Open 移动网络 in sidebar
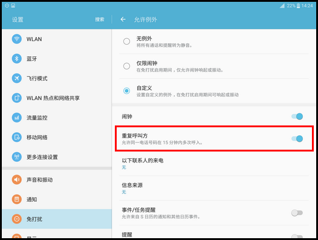The width and height of the screenshot is (318, 240). tap(57, 137)
